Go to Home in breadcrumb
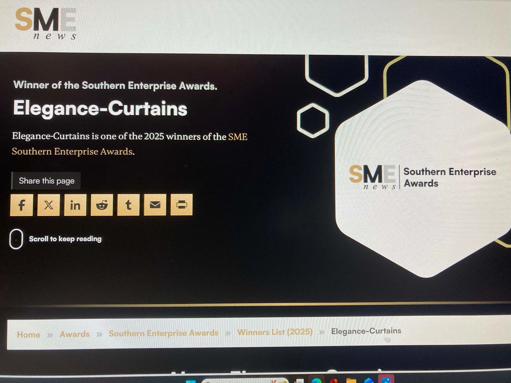511x383 pixels. (x=28, y=335)
